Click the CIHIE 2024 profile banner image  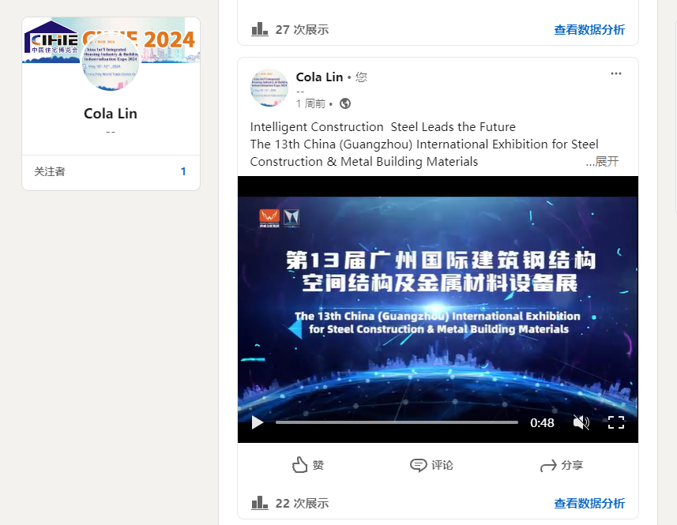[x=111, y=40]
